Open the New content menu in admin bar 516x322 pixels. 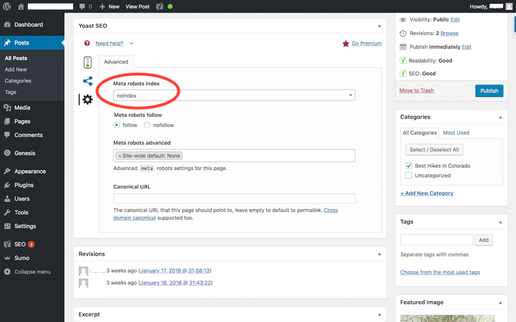click(109, 7)
